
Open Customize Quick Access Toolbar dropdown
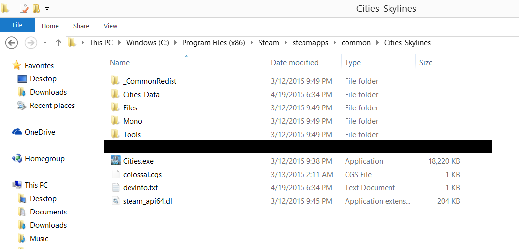click(47, 9)
